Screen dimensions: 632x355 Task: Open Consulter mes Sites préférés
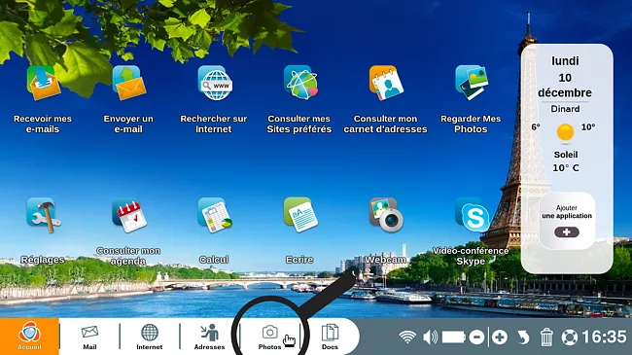(x=300, y=83)
